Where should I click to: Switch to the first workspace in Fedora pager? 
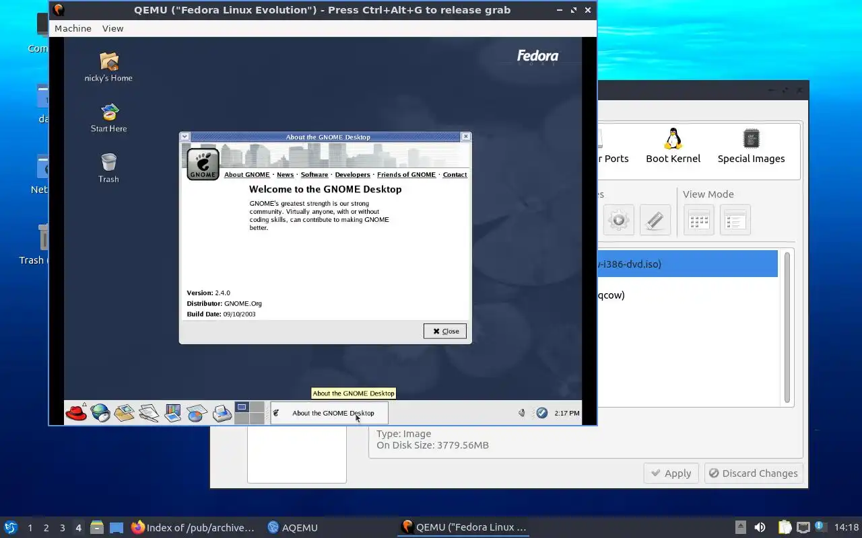[242, 407]
